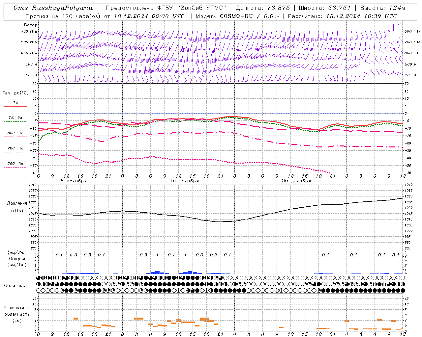Click the '(км)' unit under convective cloud label
The image size is (422, 337).
click(17, 321)
